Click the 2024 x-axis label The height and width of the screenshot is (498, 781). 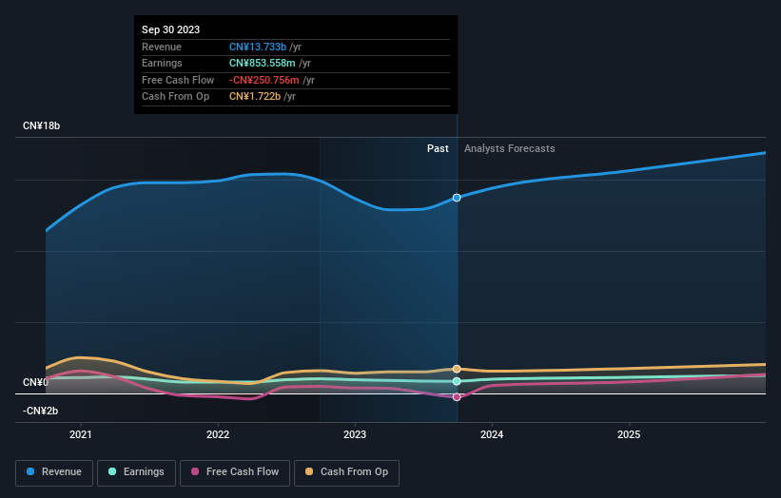coord(492,435)
